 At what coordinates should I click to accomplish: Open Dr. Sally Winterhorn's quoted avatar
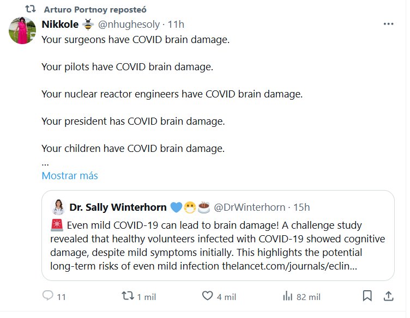coord(57,207)
